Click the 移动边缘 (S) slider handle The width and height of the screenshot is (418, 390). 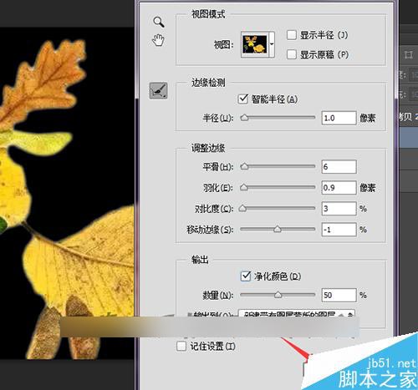click(278, 229)
